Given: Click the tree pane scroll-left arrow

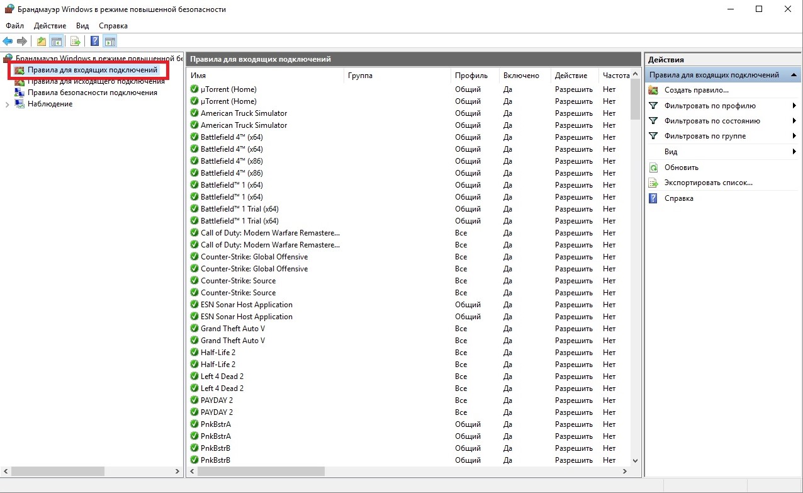Looking at the screenshot, I should pyautogui.click(x=6, y=471).
